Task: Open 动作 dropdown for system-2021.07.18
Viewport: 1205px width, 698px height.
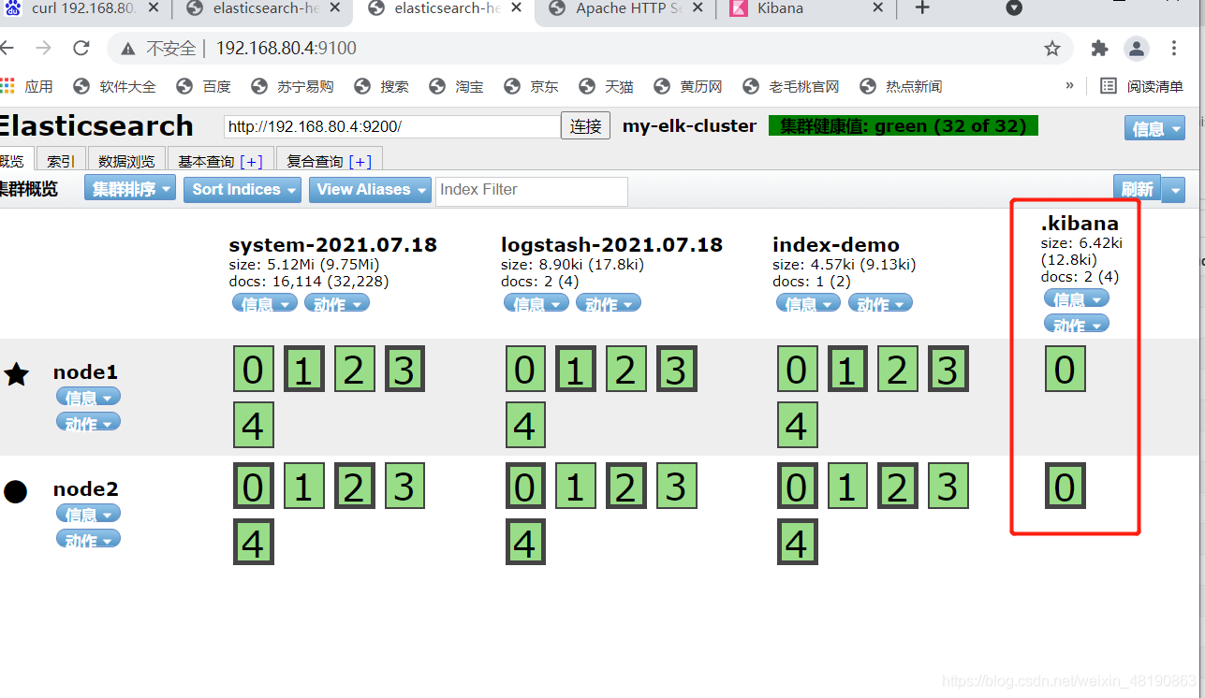Action: (x=337, y=303)
